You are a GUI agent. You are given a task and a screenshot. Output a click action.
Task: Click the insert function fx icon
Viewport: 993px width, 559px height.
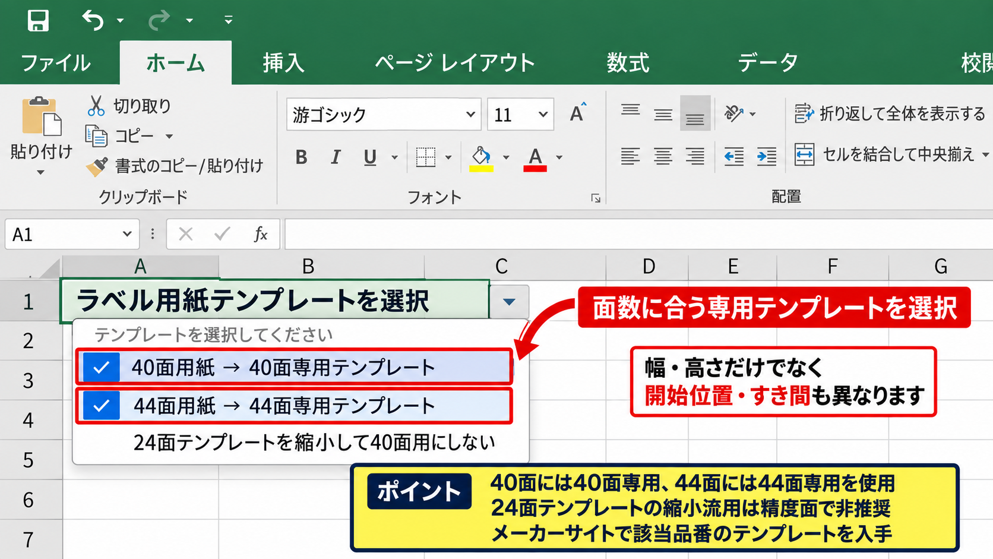260,234
